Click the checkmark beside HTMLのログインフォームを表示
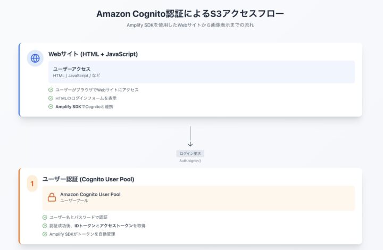Viewport: 383px width, 250px height. pos(51,98)
